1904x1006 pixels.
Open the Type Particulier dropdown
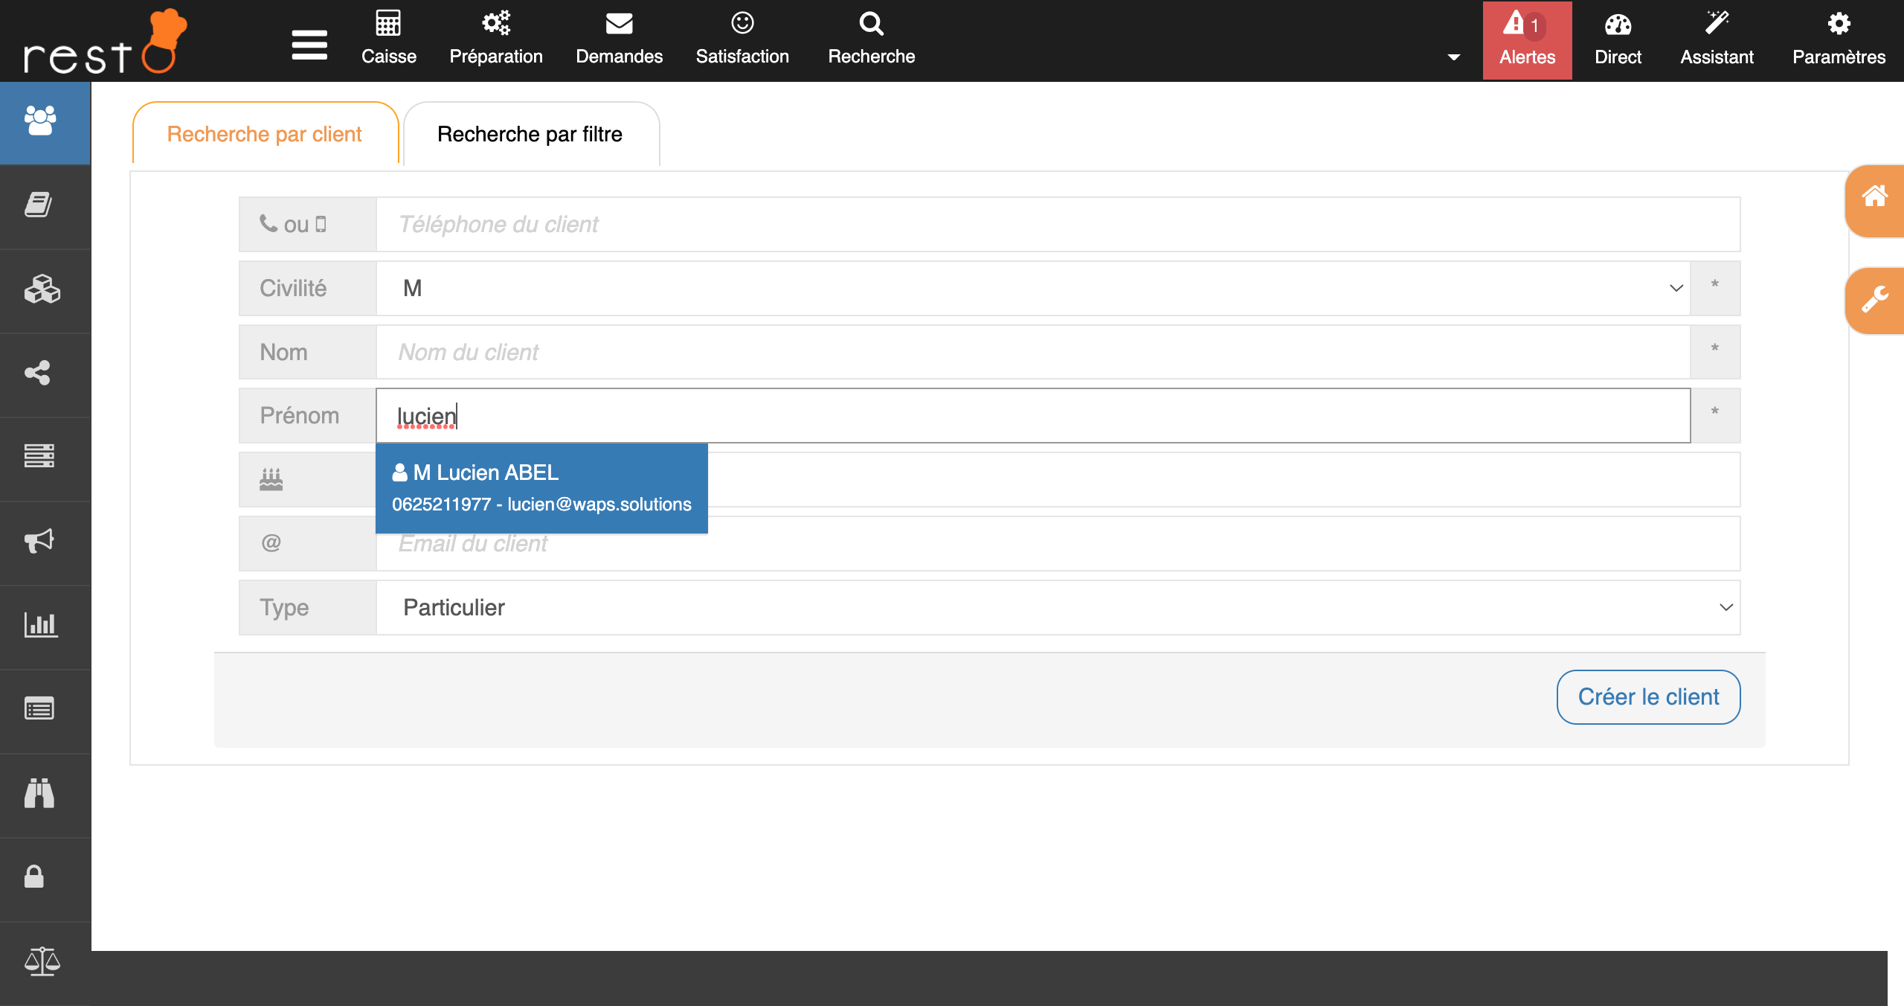click(x=1058, y=607)
